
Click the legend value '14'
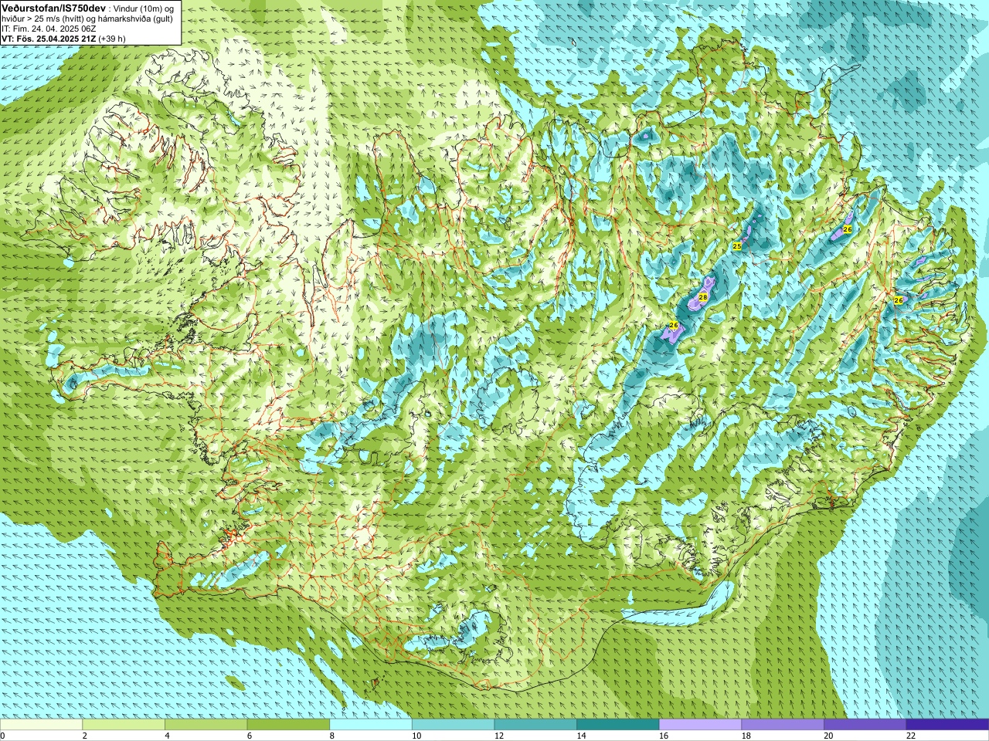pos(581,736)
